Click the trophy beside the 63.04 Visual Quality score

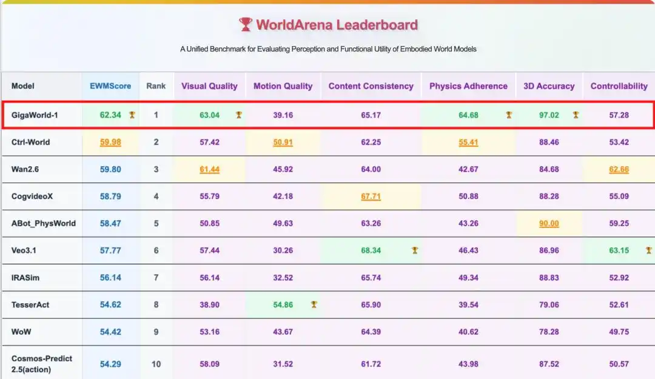pyautogui.click(x=239, y=115)
